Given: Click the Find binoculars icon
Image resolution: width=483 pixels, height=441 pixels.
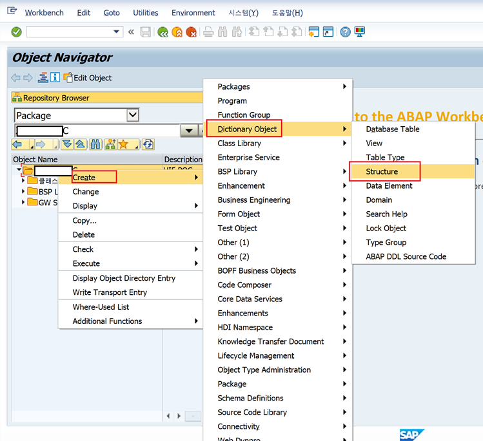Looking at the screenshot, I should point(222,32).
